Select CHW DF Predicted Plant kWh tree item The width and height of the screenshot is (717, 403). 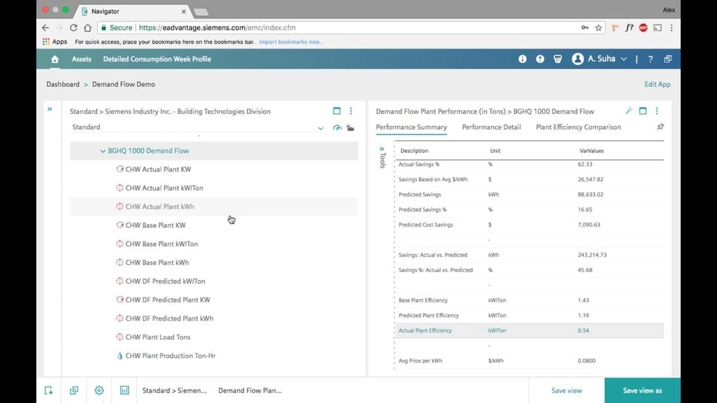(169, 319)
